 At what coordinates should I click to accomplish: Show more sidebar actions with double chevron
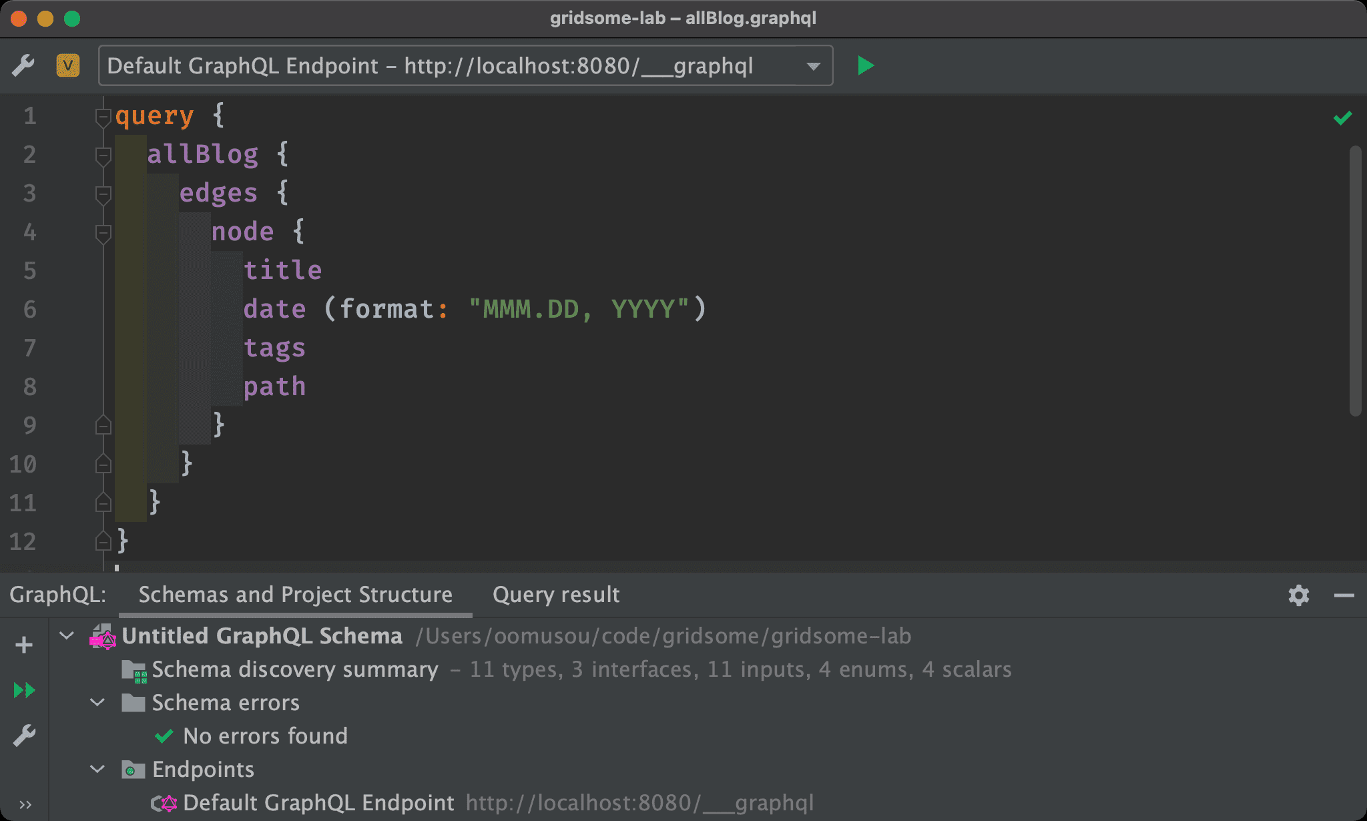point(25,804)
